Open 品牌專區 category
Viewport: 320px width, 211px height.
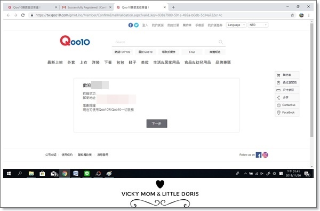[223, 62]
